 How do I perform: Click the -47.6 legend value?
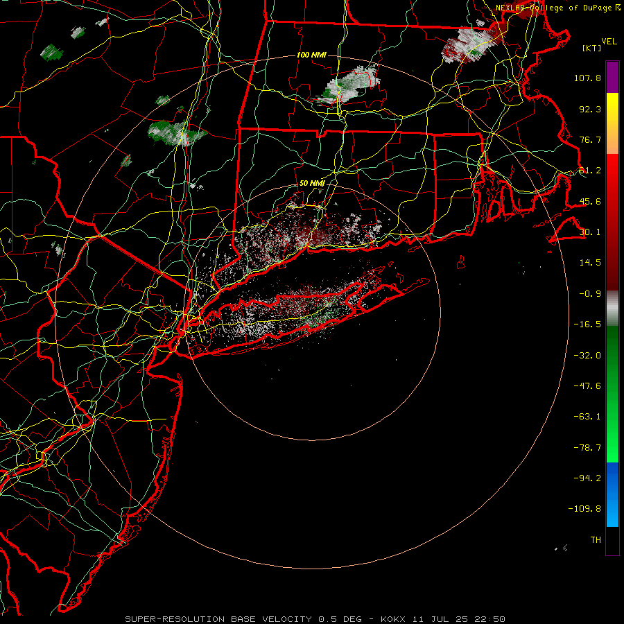tap(587, 386)
